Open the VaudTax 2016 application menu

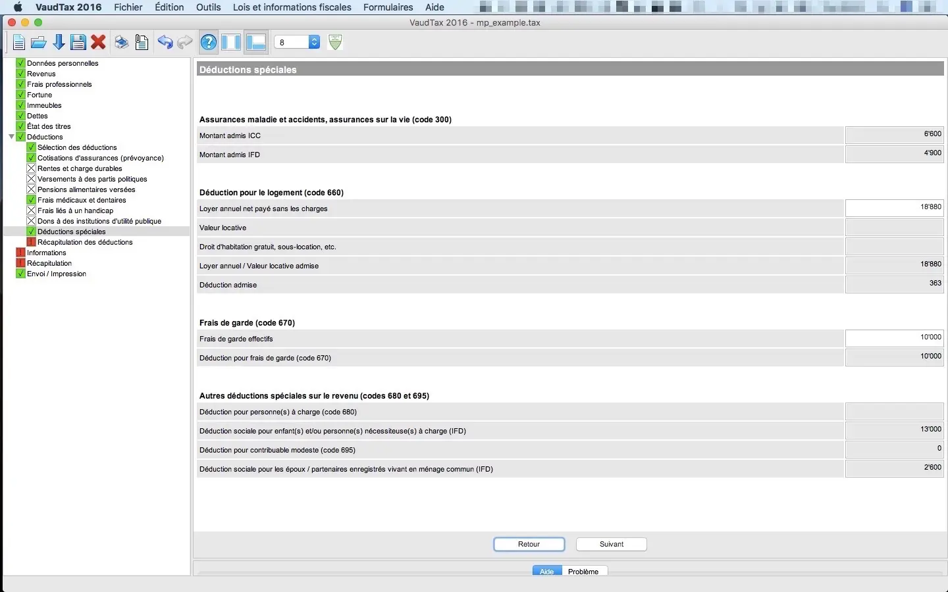[x=68, y=7]
